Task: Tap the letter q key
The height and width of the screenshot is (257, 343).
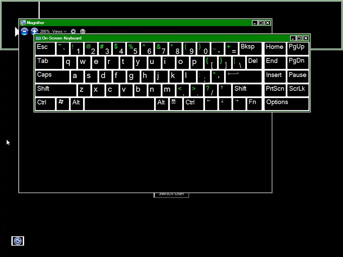Action: point(70,63)
